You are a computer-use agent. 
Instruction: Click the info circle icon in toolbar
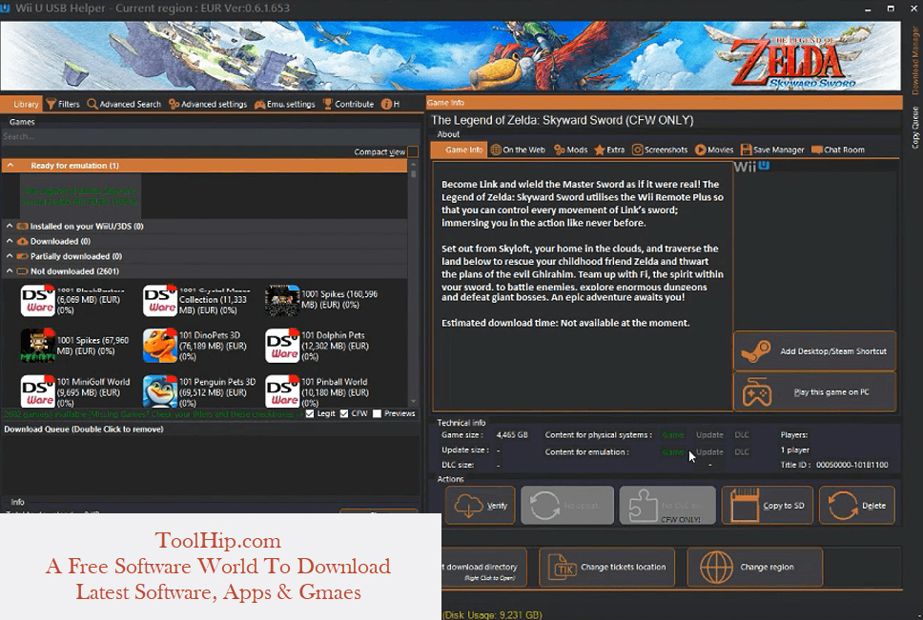click(386, 104)
